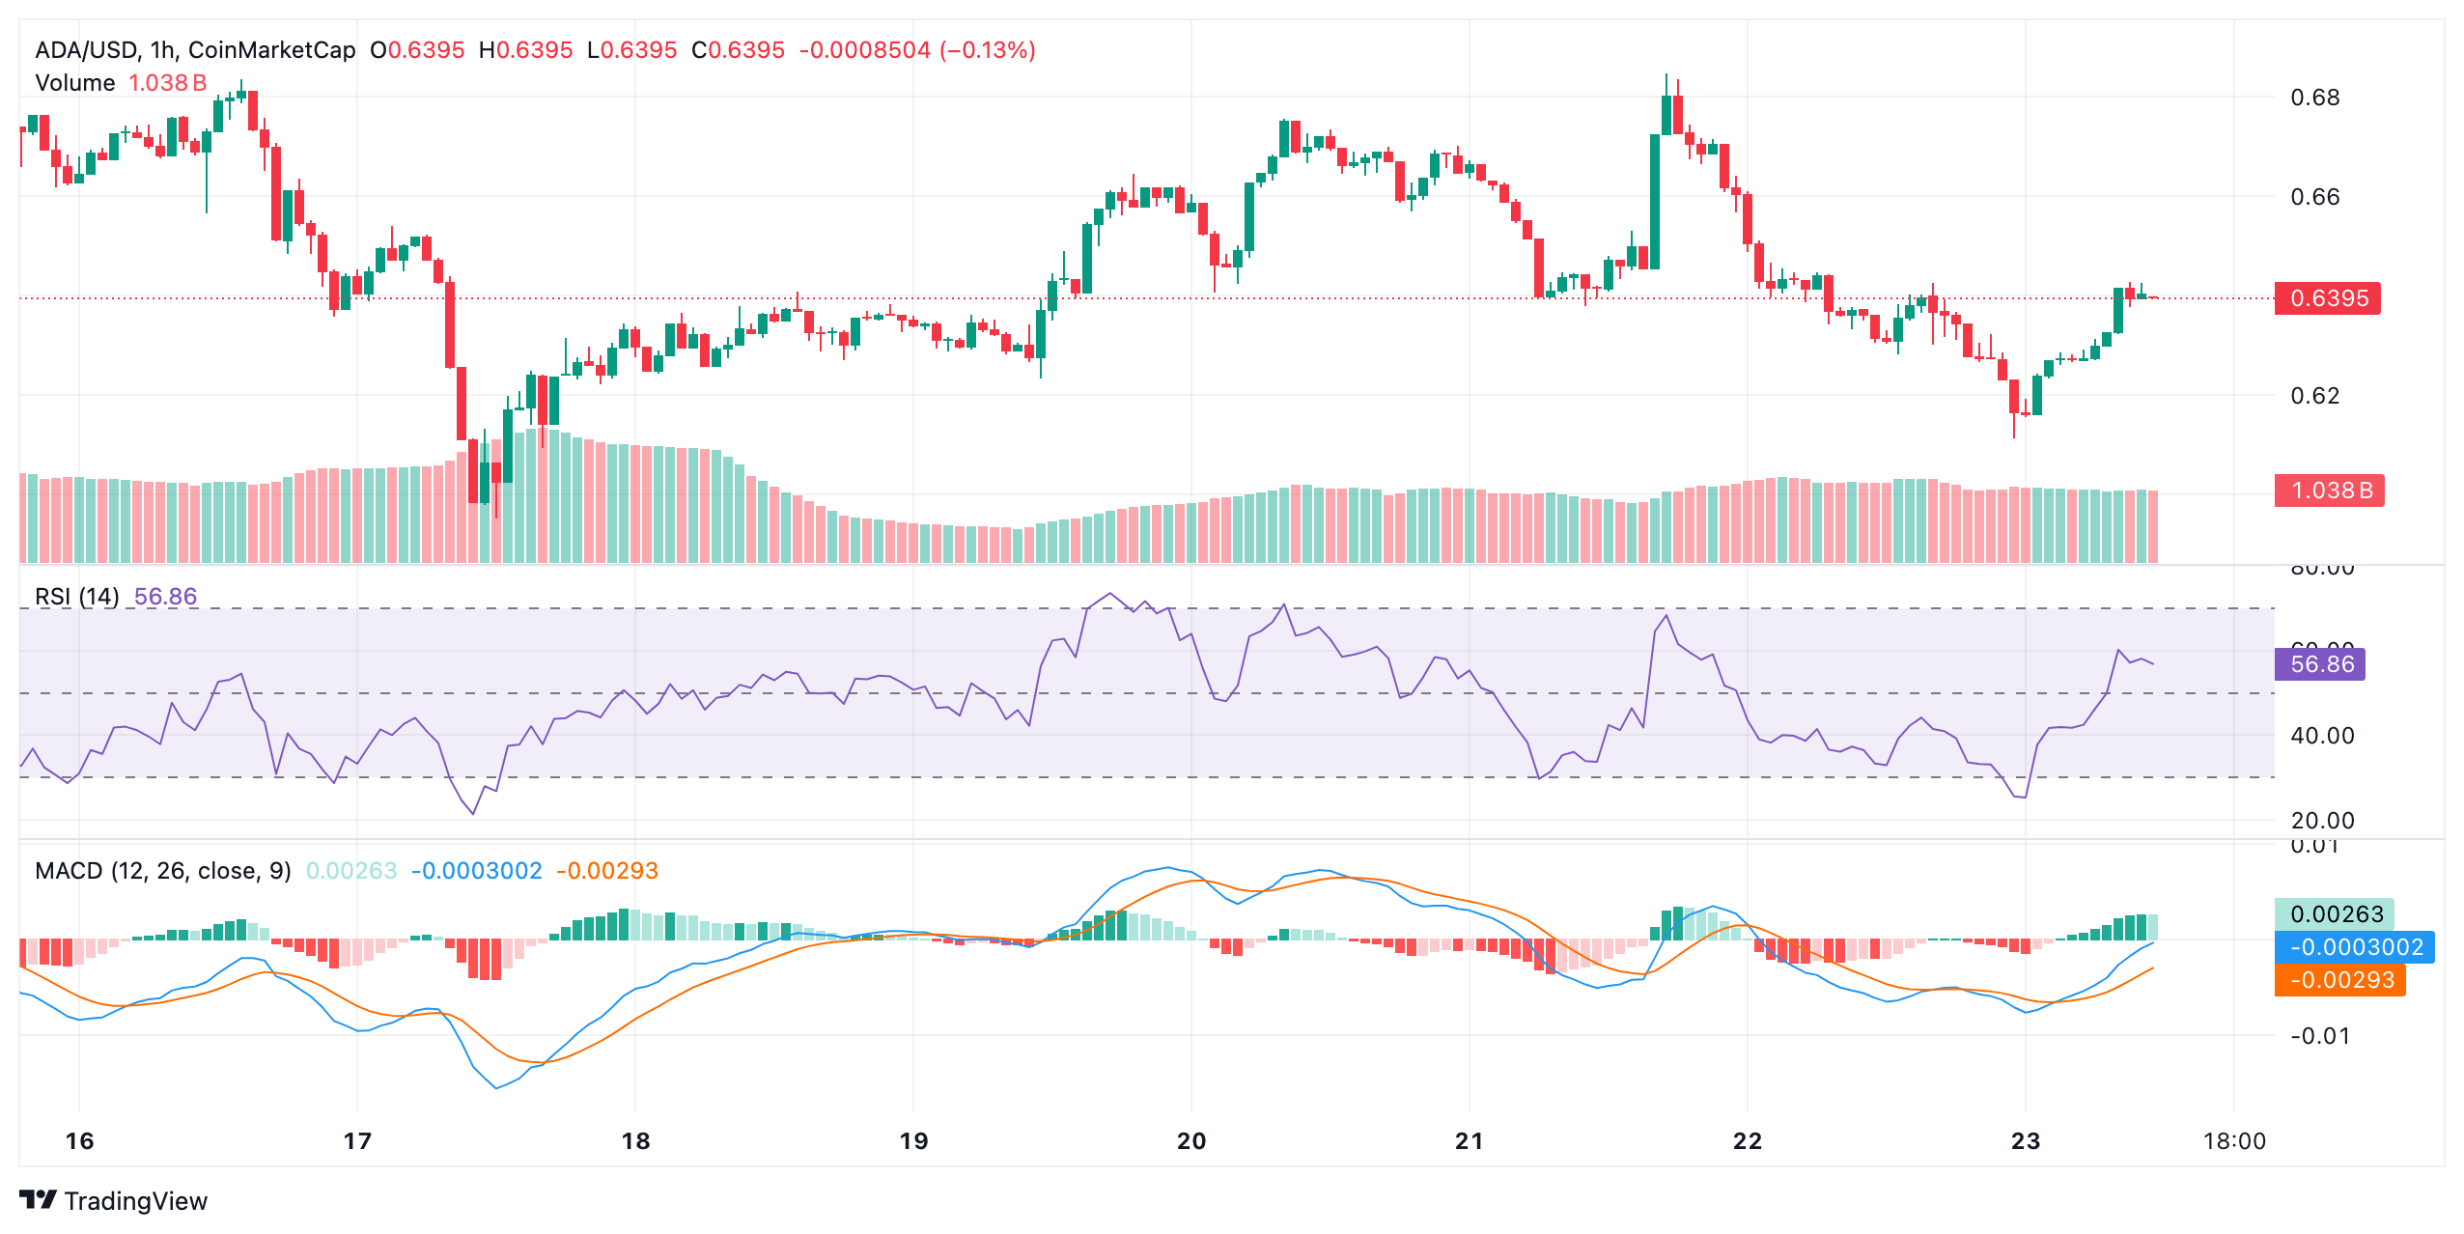Select the MACD (12, 26, close, 9) label

pyautogui.click(x=163, y=871)
